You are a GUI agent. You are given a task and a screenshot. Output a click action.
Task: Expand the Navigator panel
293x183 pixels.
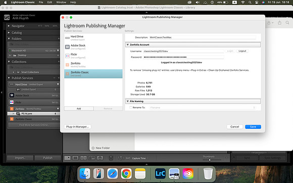tap(9, 26)
